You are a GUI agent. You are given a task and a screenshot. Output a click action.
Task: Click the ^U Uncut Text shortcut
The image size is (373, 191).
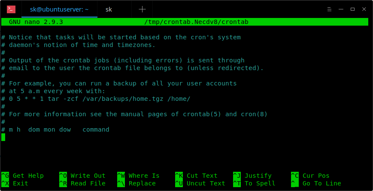pos(200,183)
